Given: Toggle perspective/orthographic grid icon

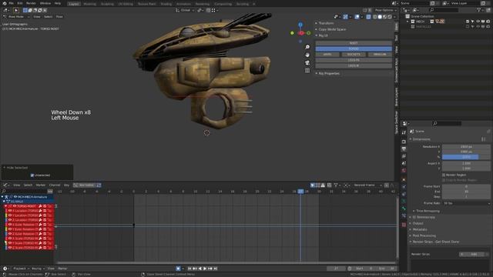Looking at the screenshot, I should coord(307,70).
